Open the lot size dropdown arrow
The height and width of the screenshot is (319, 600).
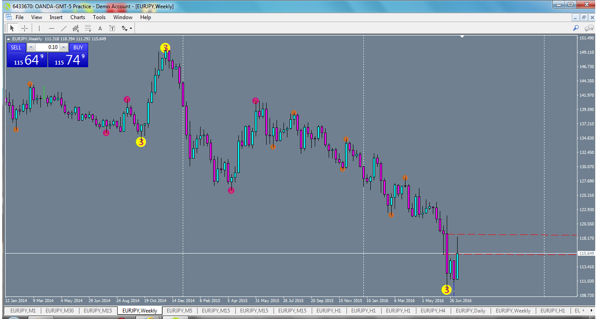[x=30, y=47]
